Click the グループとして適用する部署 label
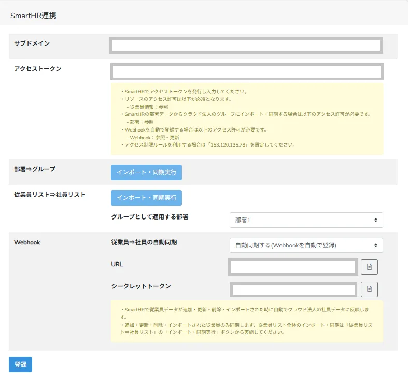Screen dimensions: 408x379 150,217
